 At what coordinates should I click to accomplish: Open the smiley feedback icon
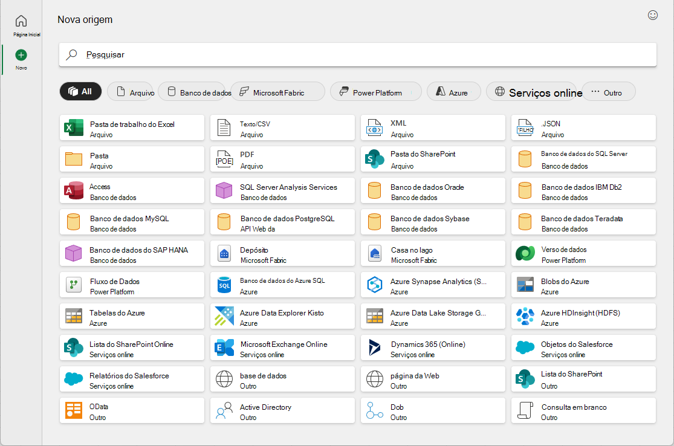point(652,16)
